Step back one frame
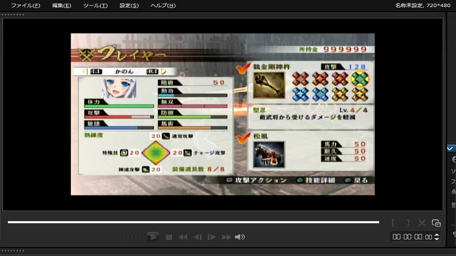 pyautogui.click(x=198, y=237)
